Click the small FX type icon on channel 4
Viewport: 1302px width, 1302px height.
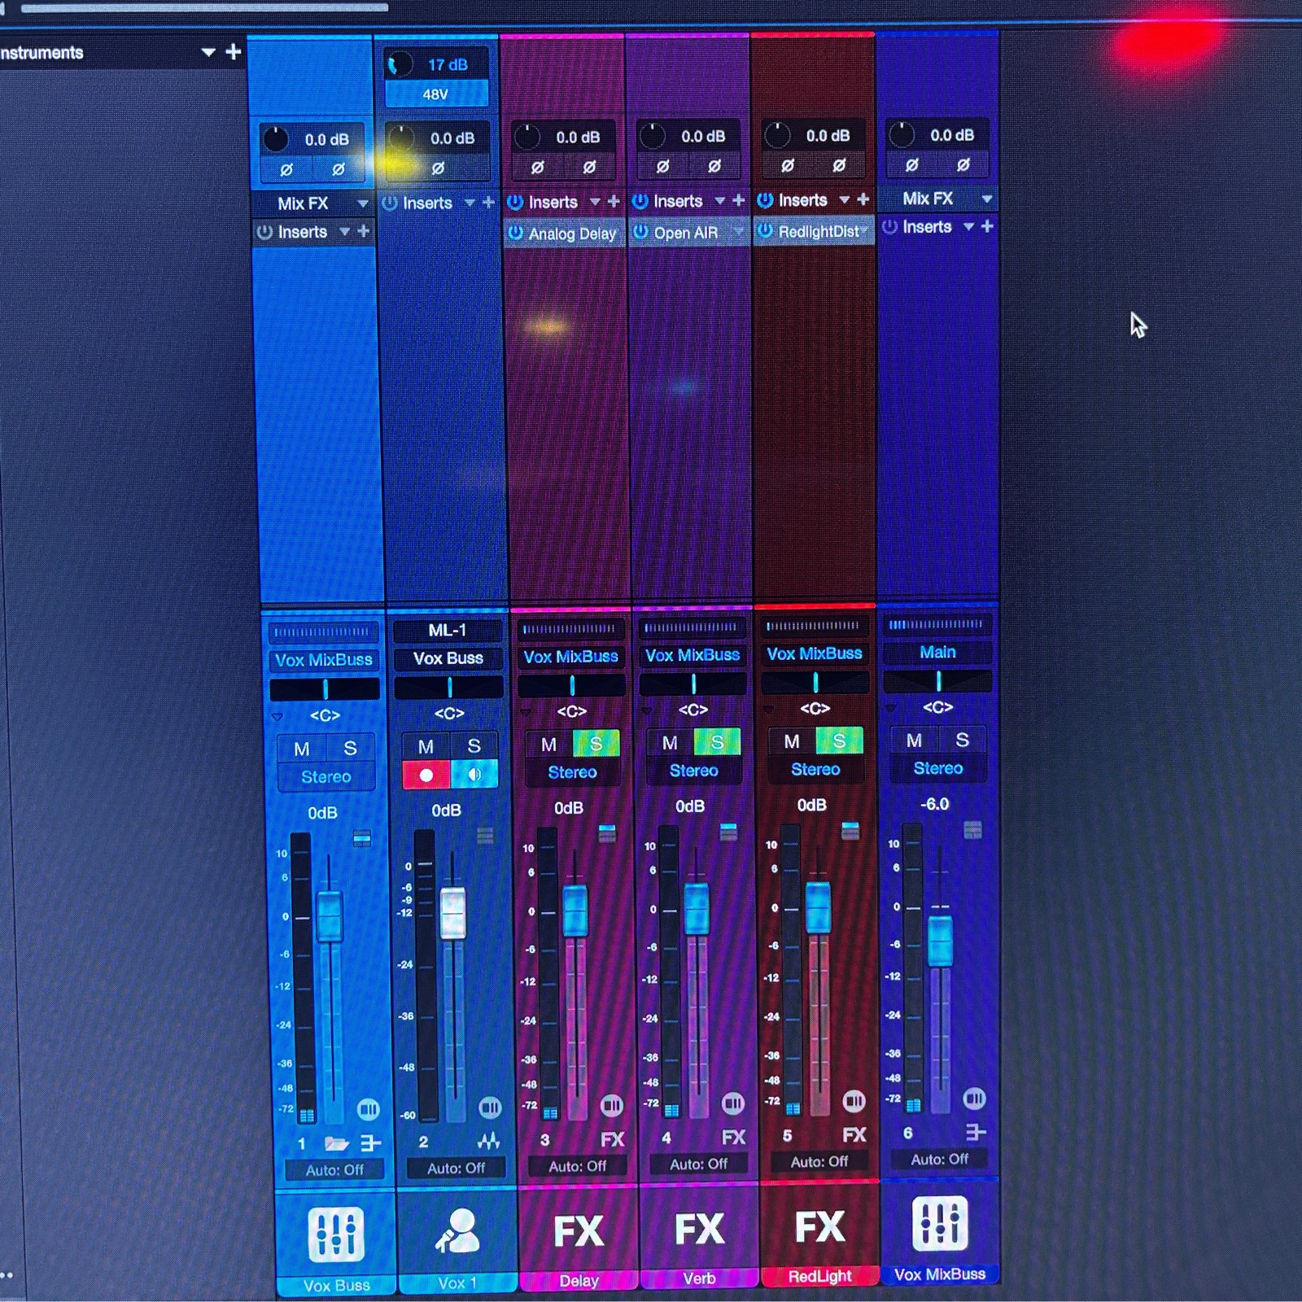coord(733,1137)
